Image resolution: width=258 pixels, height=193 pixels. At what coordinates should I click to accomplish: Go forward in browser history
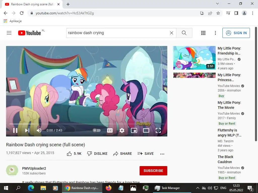click(14, 13)
